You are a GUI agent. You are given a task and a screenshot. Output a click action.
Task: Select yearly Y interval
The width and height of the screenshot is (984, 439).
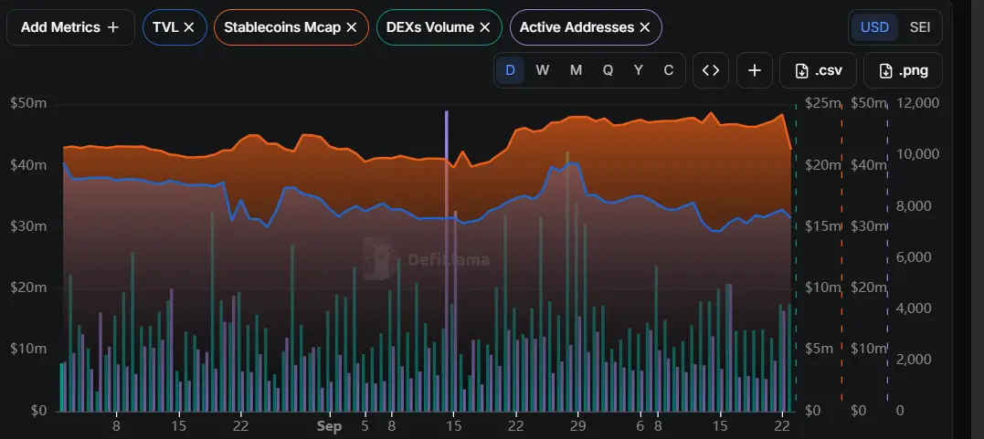[x=639, y=70]
